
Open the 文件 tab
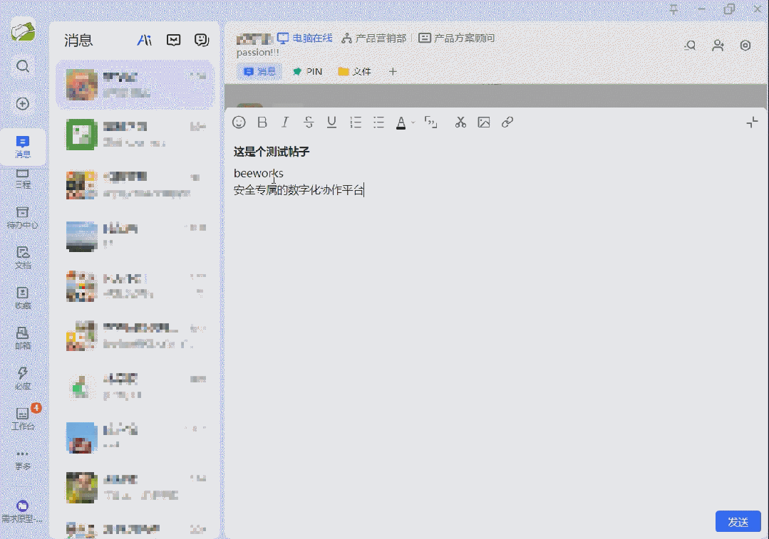tap(354, 71)
